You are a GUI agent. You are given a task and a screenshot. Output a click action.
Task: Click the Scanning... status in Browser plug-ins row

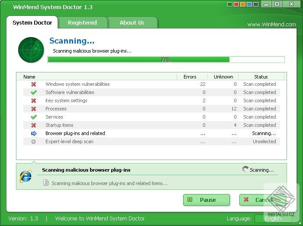click(x=264, y=133)
